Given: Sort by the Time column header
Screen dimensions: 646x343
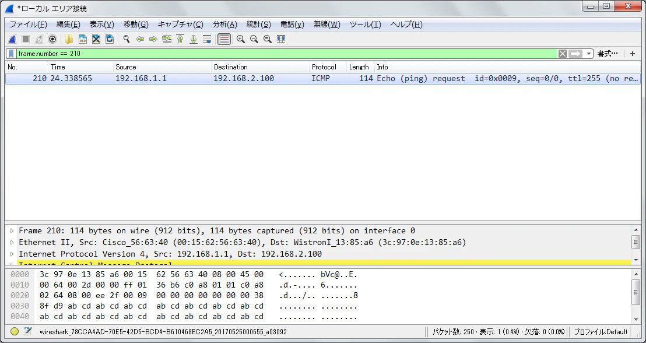Looking at the screenshot, I should coord(80,66).
